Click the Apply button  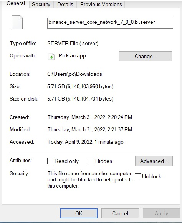[161, 213]
